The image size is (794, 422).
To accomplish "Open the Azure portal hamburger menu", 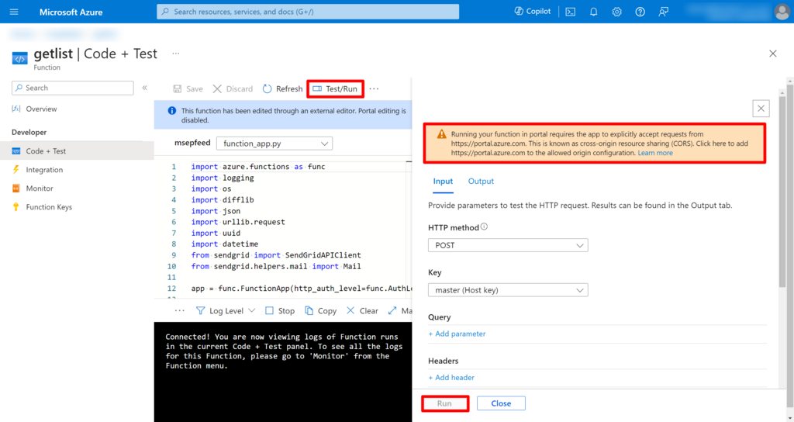I will 14,12.
